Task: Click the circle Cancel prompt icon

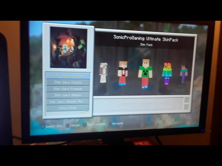Action: 68,126
